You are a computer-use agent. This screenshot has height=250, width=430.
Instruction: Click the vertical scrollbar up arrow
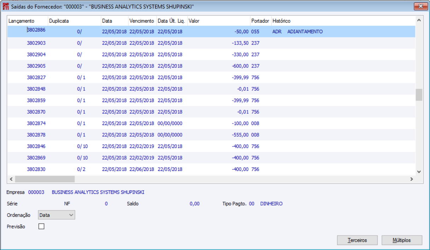[x=419, y=20]
